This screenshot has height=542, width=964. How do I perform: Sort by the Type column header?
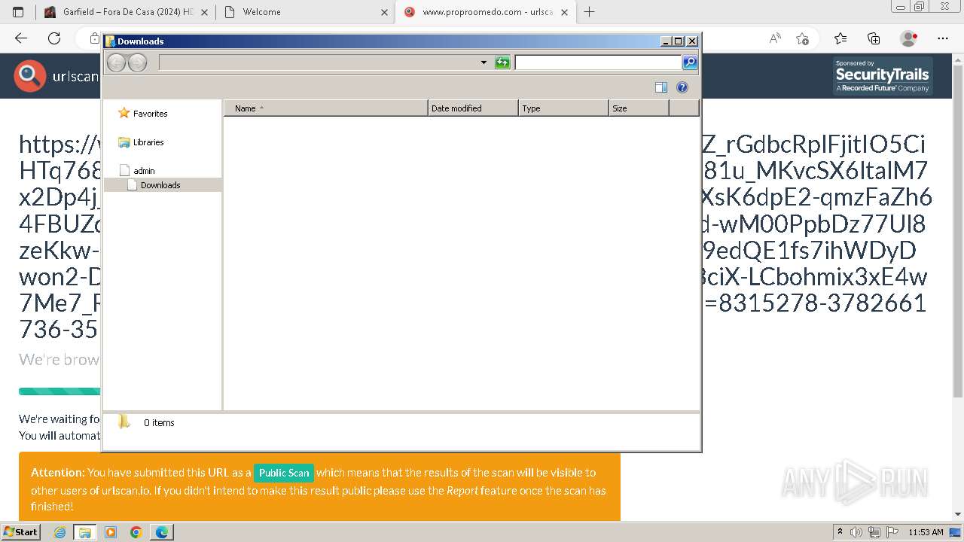click(x=563, y=108)
